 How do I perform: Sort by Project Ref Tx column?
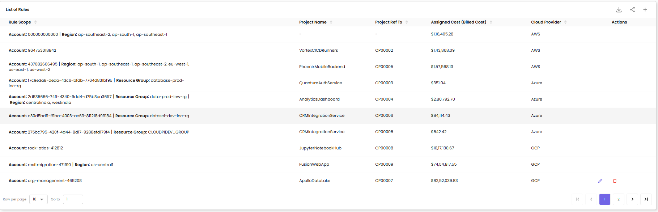point(407,22)
